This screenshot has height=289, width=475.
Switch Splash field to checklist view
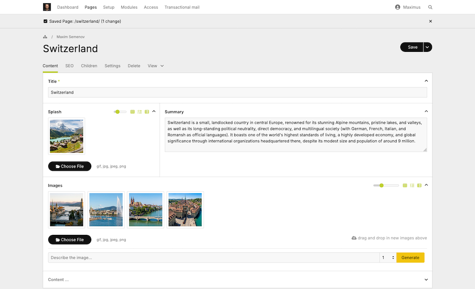point(140,112)
